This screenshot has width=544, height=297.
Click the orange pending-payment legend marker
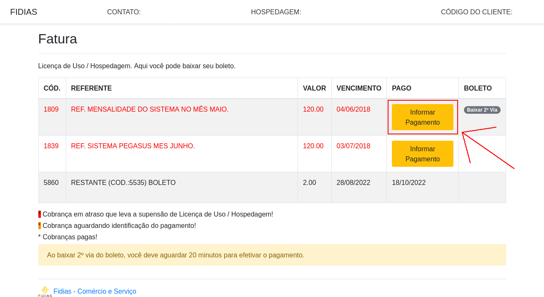[40, 225]
